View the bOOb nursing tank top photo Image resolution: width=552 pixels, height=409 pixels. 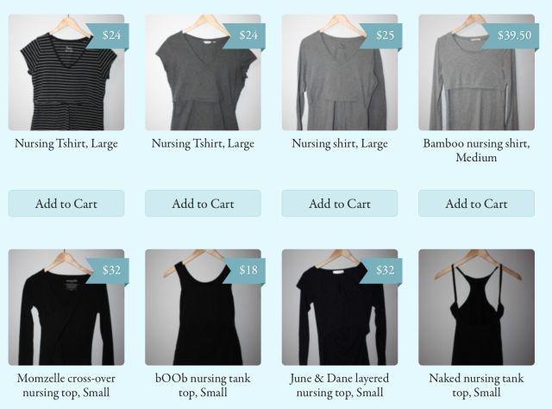[x=204, y=307]
